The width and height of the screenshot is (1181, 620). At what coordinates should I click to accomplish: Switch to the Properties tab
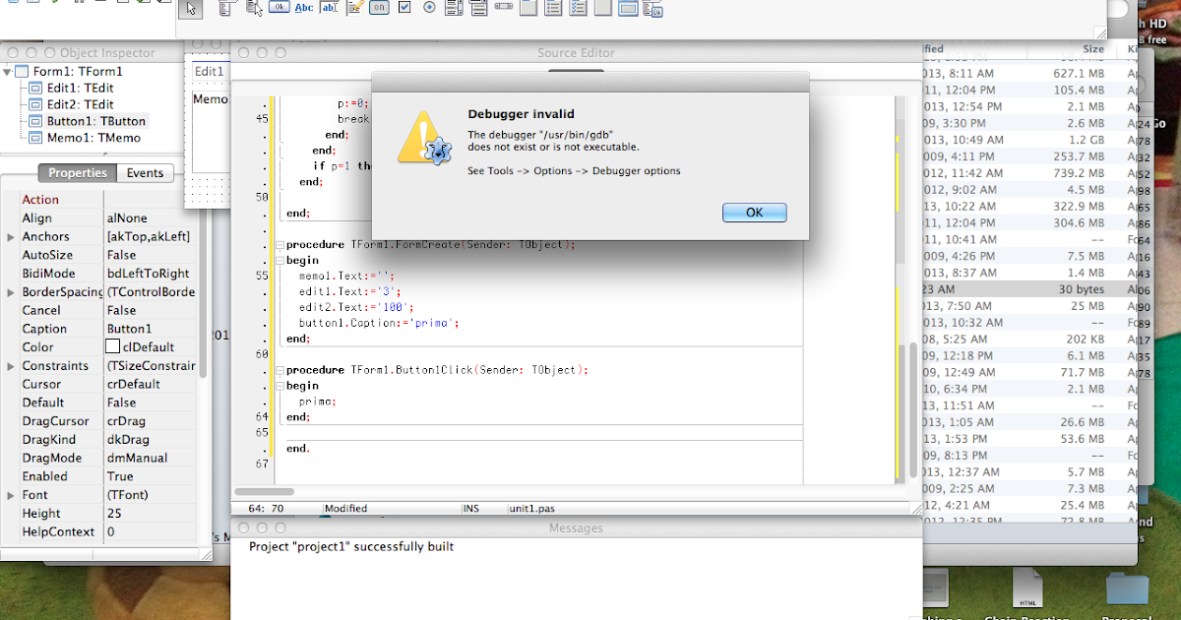click(x=78, y=173)
